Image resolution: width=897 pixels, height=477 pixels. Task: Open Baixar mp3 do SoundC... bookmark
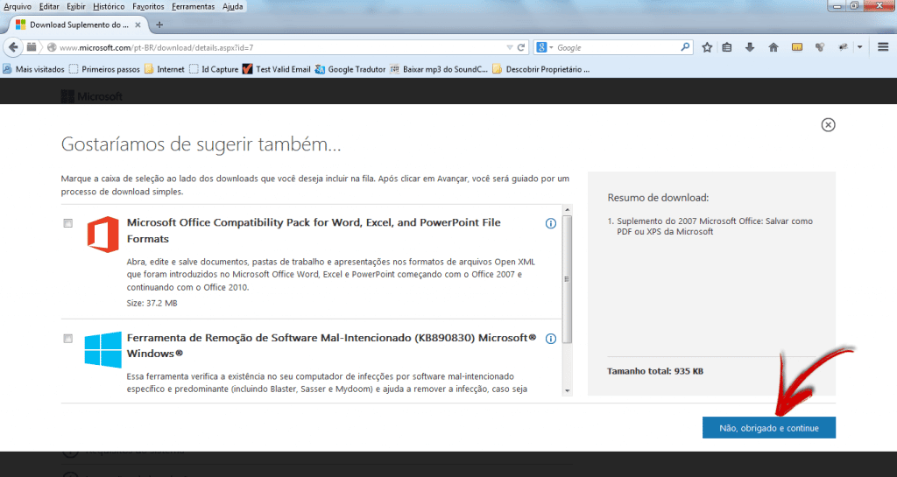[439, 69]
